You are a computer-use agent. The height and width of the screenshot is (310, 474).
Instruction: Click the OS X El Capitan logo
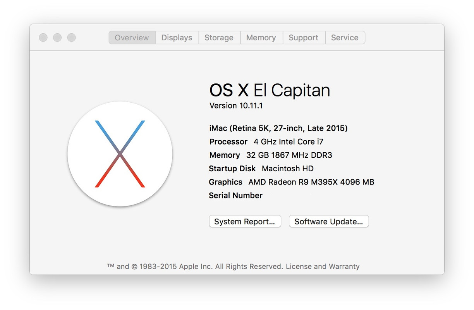click(x=120, y=154)
